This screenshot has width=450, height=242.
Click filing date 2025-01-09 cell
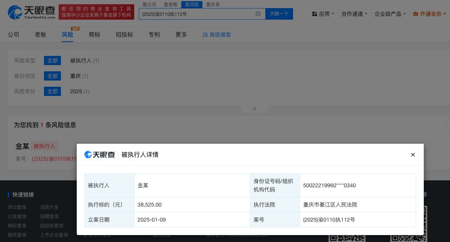click(192, 220)
